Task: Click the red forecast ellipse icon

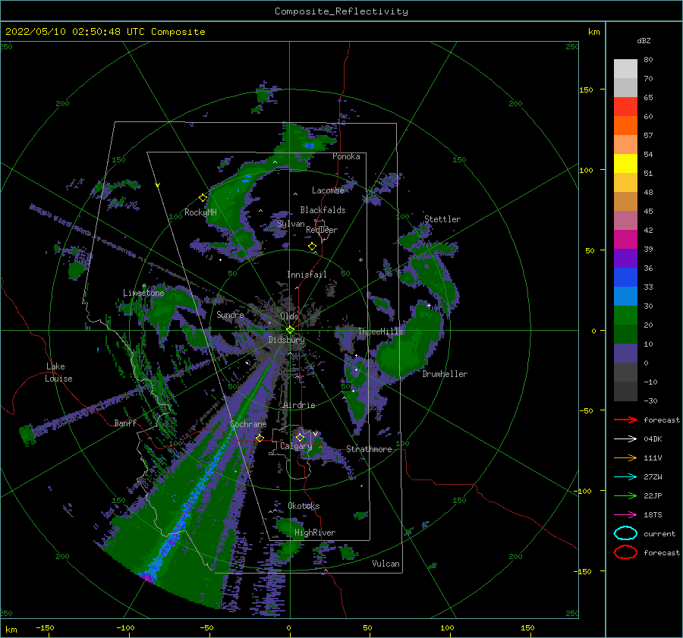Action: tap(625, 552)
